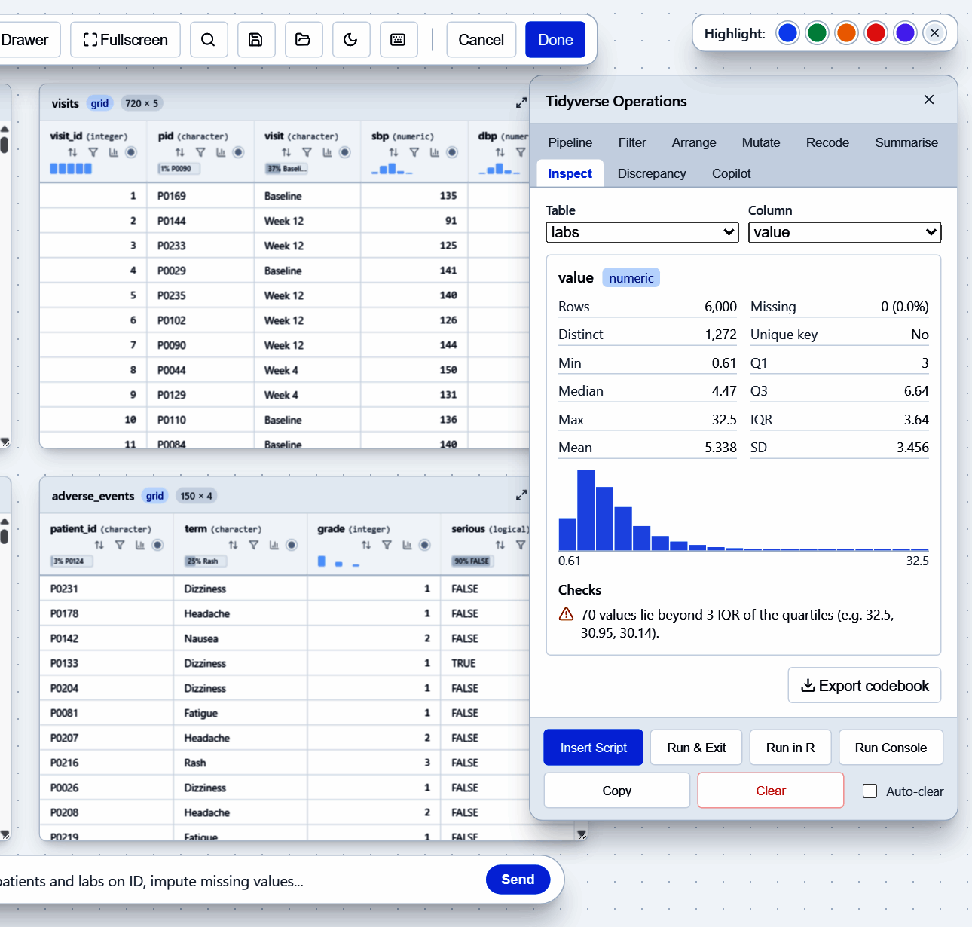Click the open folder toolbar icon

pyautogui.click(x=304, y=40)
